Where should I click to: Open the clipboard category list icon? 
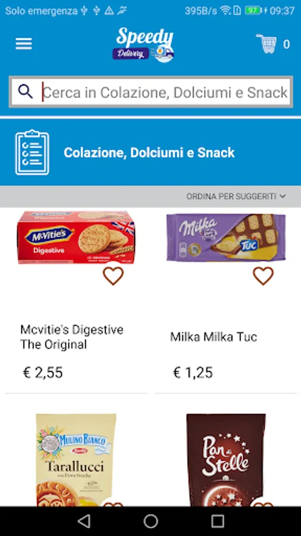click(x=32, y=152)
